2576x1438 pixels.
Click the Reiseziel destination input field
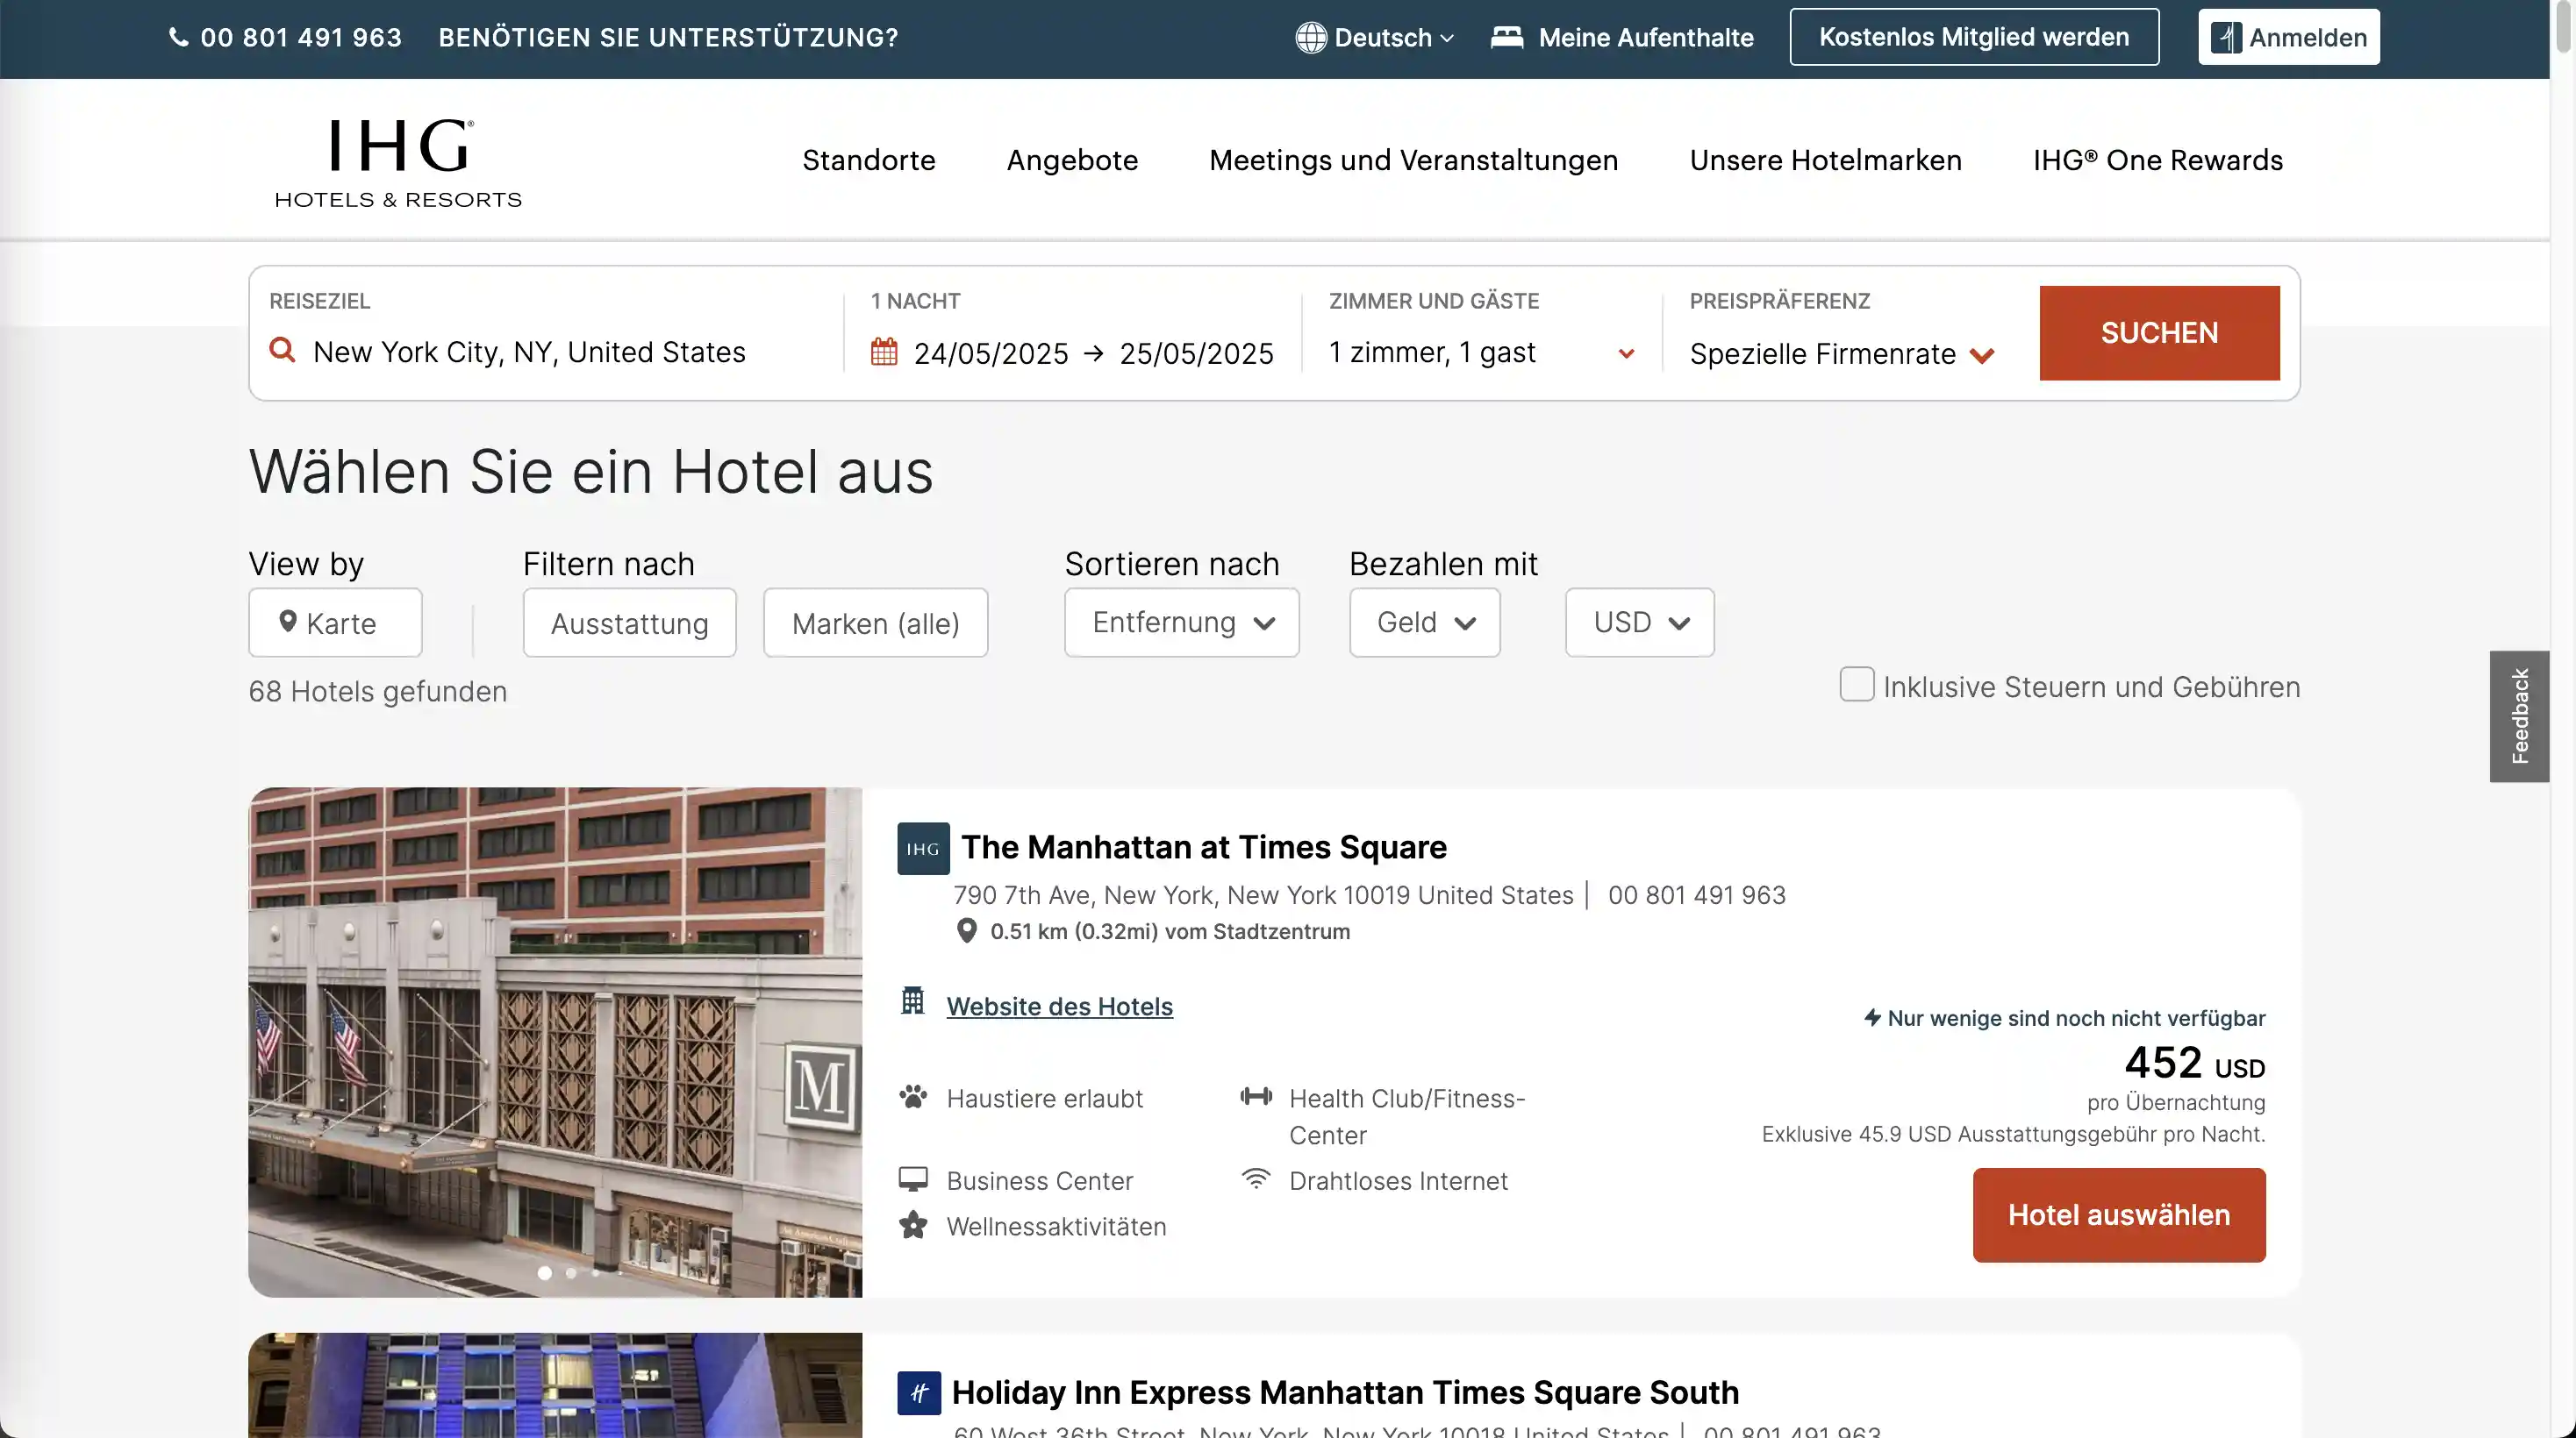(545, 352)
